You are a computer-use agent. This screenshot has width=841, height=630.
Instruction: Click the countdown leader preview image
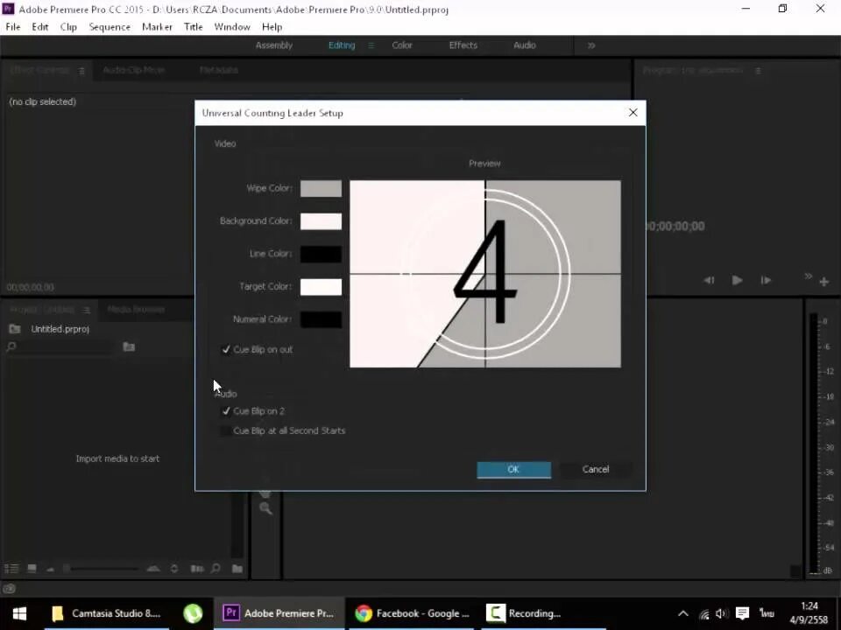click(485, 274)
